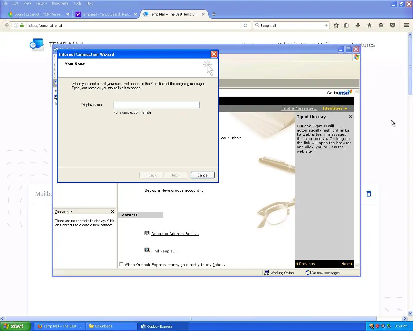
Task: Click the mailbox trash delete icon
Action: [x=369, y=194]
